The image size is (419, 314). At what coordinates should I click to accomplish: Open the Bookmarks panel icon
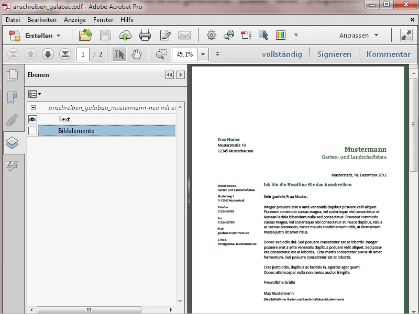coord(12,97)
